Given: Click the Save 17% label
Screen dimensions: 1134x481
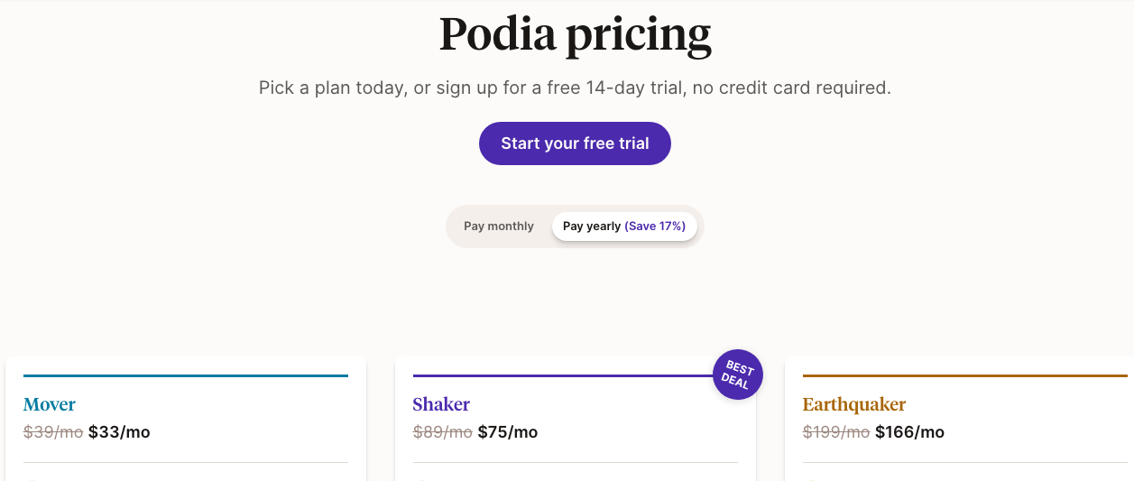Looking at the screenshot, I should pyautogui.click(x=655, y=227).
